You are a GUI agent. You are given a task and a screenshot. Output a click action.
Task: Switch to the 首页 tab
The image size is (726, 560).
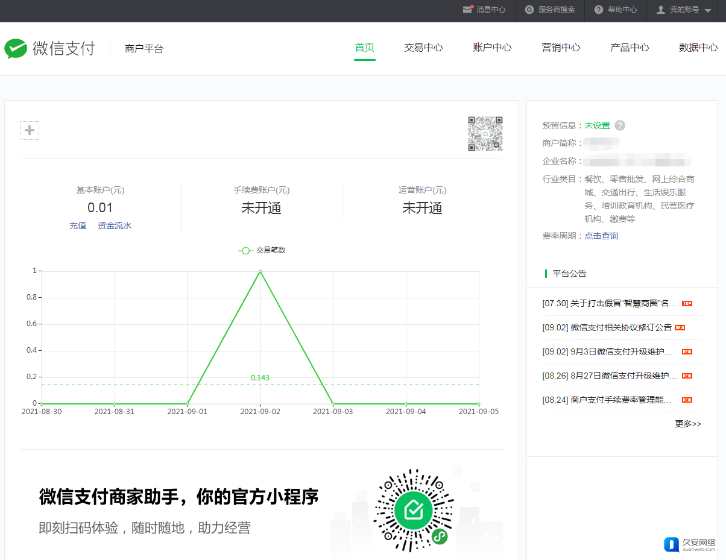click(x=365, y=48)
